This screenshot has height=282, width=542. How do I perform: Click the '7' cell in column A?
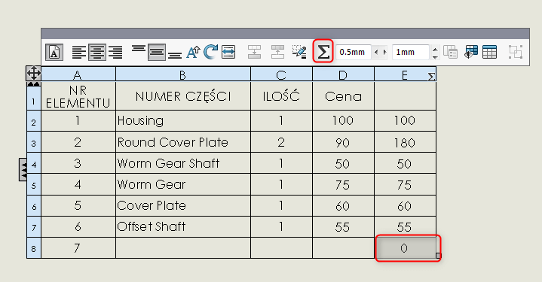point(78,248)
